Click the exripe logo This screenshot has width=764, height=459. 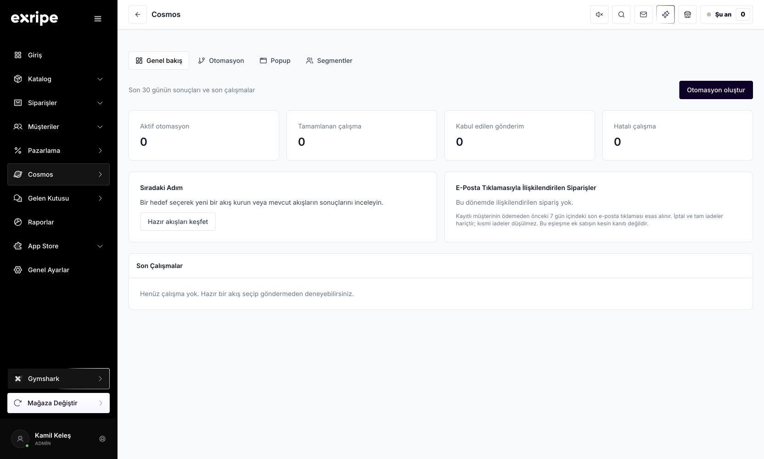click(x=34, y=18)
